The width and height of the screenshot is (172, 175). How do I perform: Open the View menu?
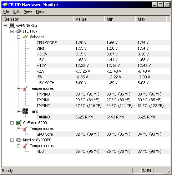point(28,11)
